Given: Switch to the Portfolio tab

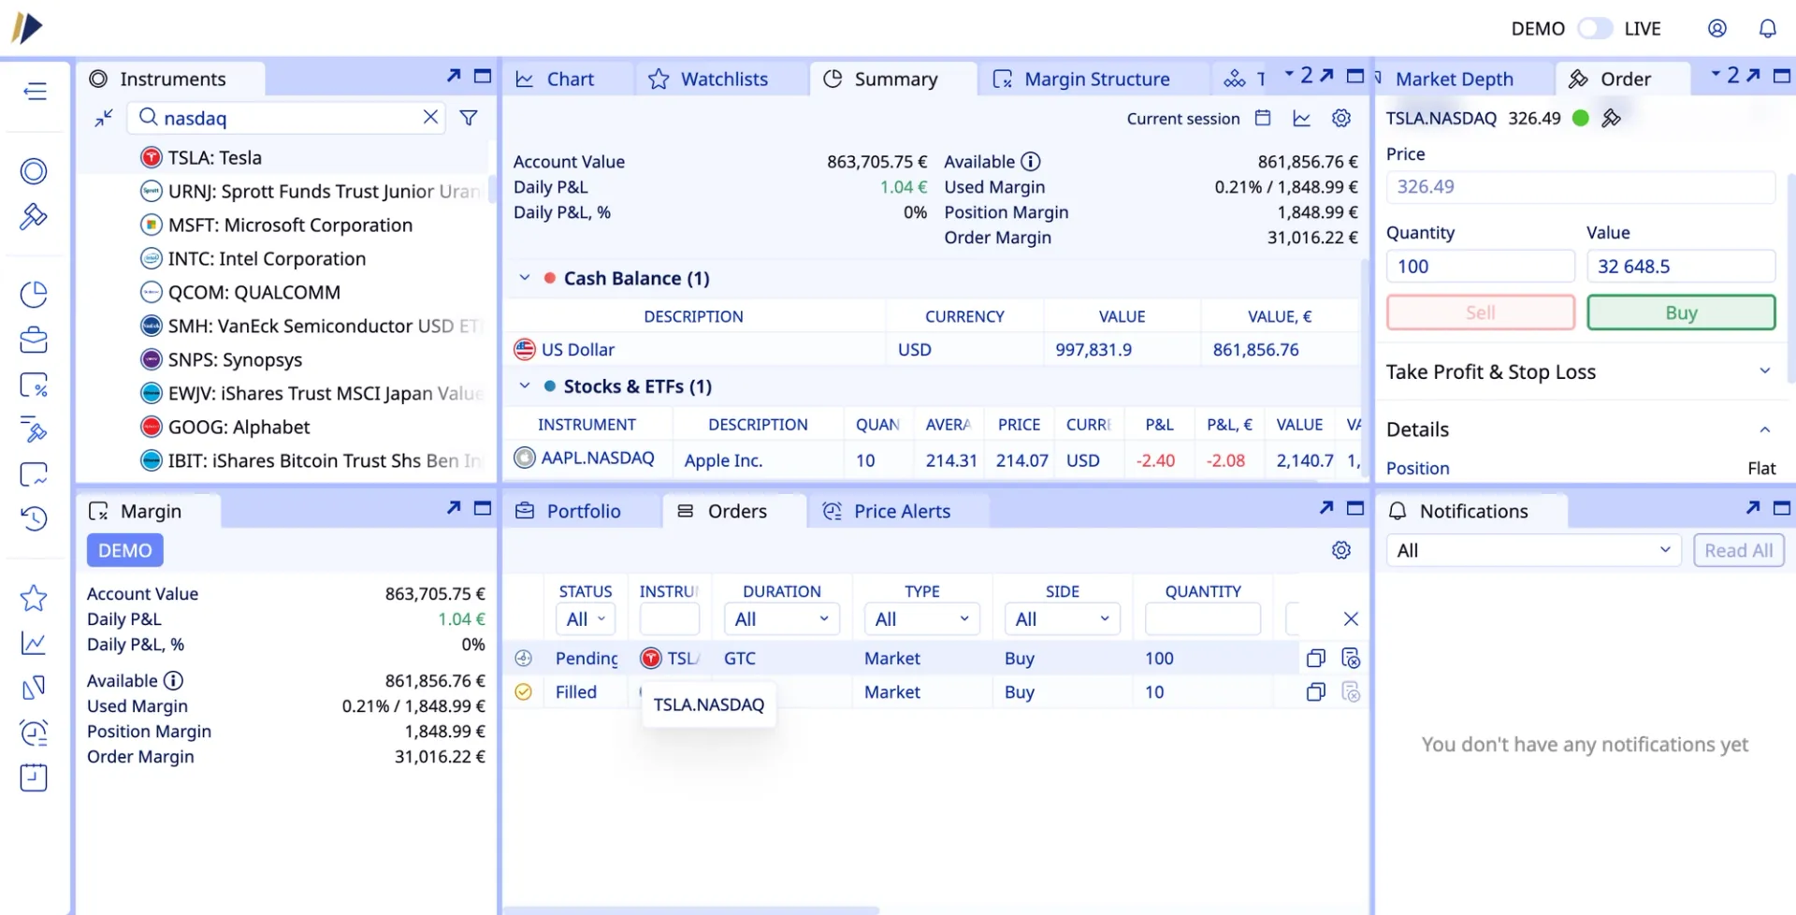Looking at the screenshot, I should pyautogui.click(x=582, y=511).
